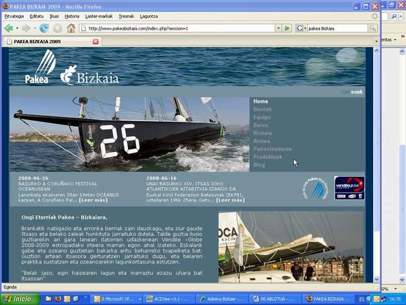Image resolution: width=406 pixels, height=305 pixels.
Task: Open the Back history dropdown arrow
Action: 17,28
